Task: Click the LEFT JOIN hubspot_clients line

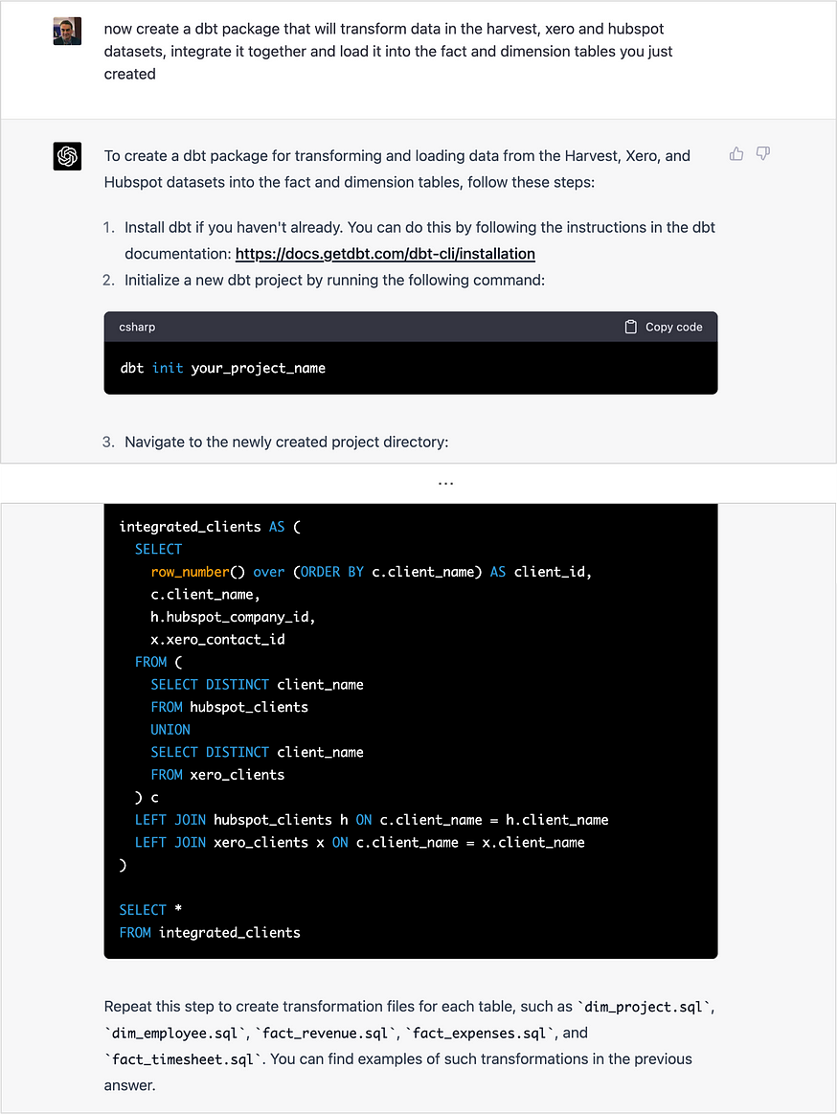Action: pos(372,820)
